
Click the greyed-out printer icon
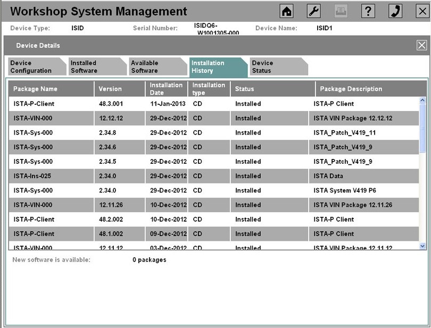pyautogui.click(x=341, y=11)
